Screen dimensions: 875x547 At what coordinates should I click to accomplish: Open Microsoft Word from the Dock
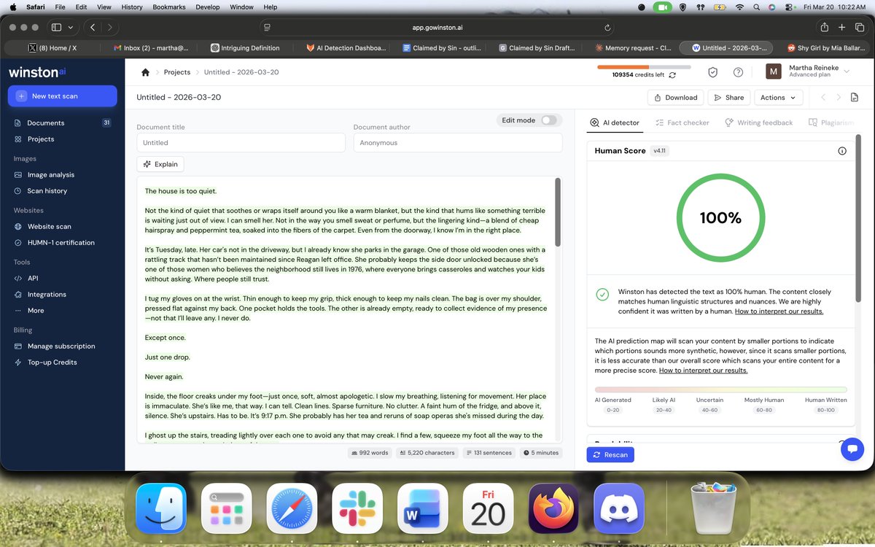click(423, 508)
